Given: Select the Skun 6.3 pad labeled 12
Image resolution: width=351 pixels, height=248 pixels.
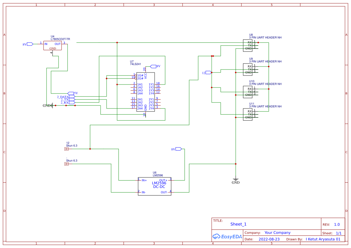Looking at the screenshot, I should pyautogui.click(x=67, y=148).
